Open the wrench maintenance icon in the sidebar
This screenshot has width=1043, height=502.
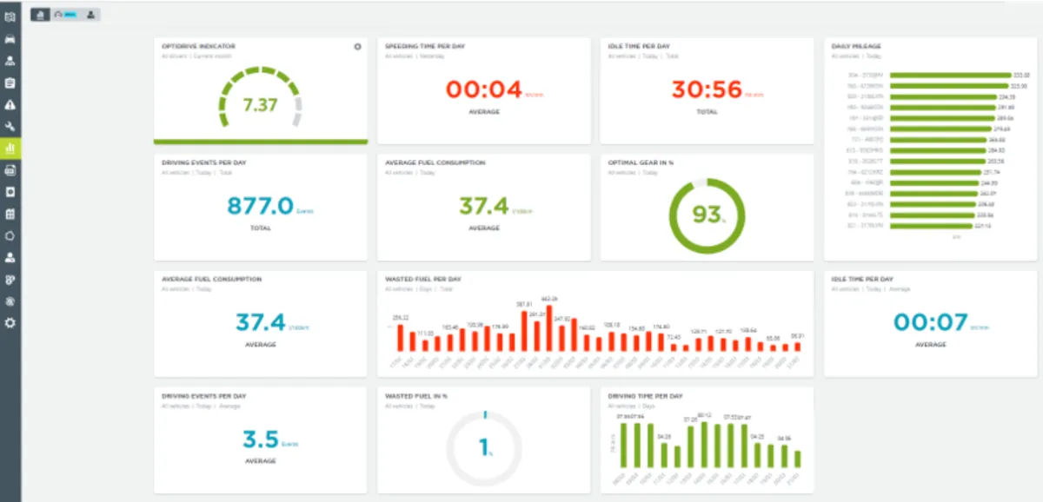10,127
